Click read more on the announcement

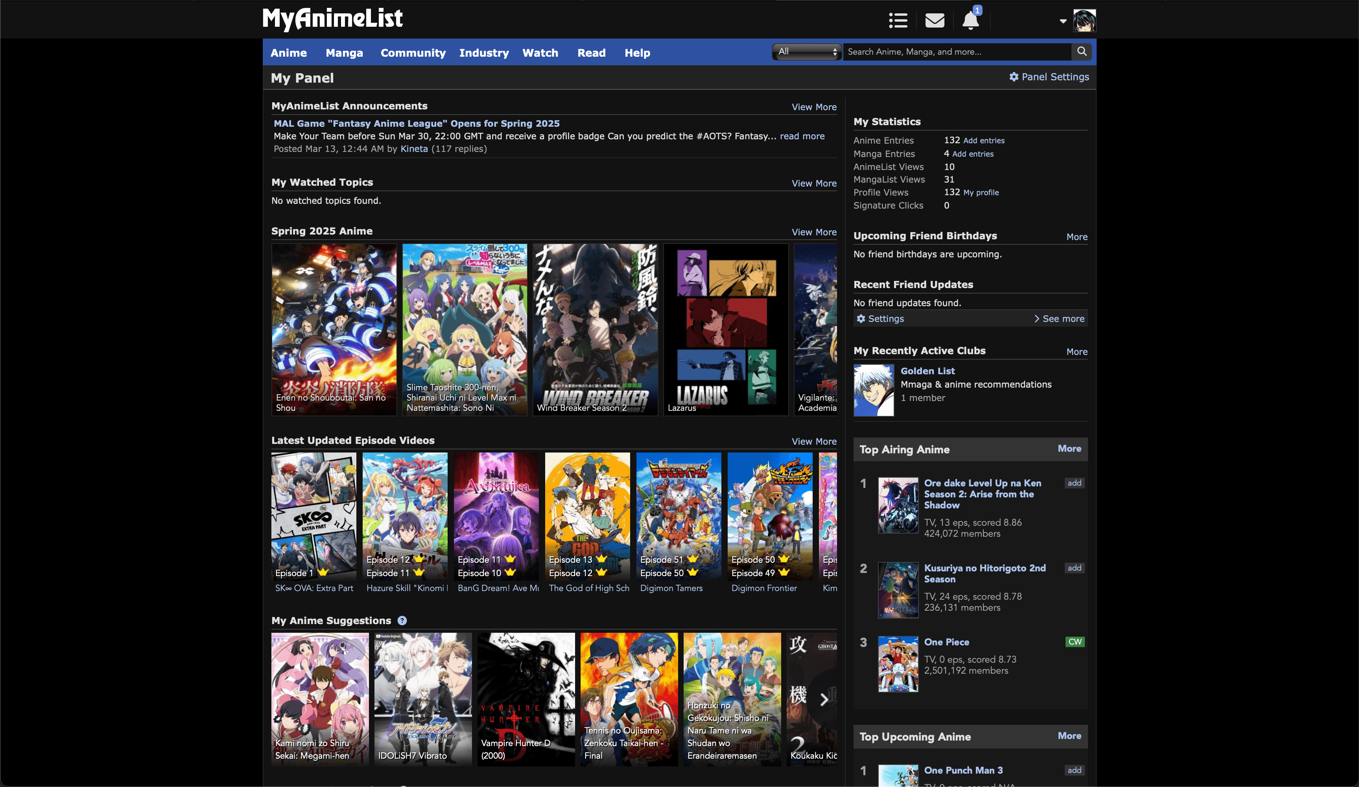click(802, 136)
